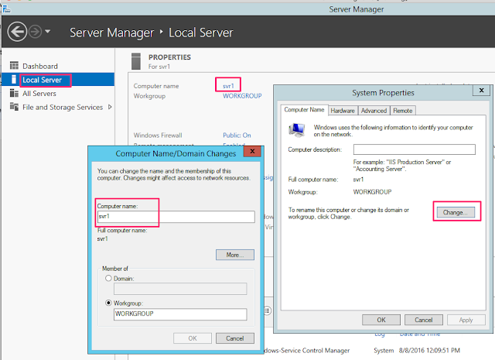Switch to the Remote tab
495x360 pixels.
coord(402,111)
